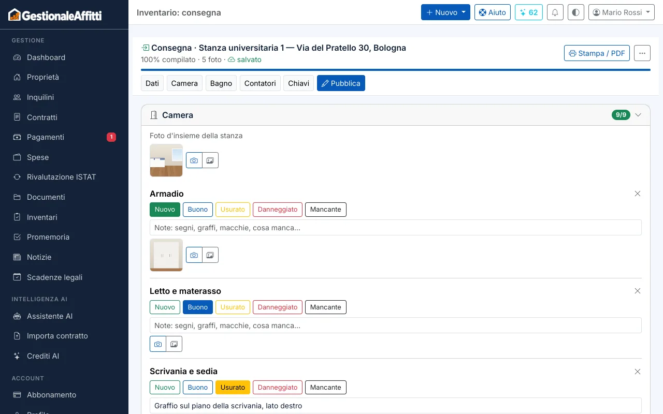Mark Armadio as Danneggiato

[x=278, y=210]
